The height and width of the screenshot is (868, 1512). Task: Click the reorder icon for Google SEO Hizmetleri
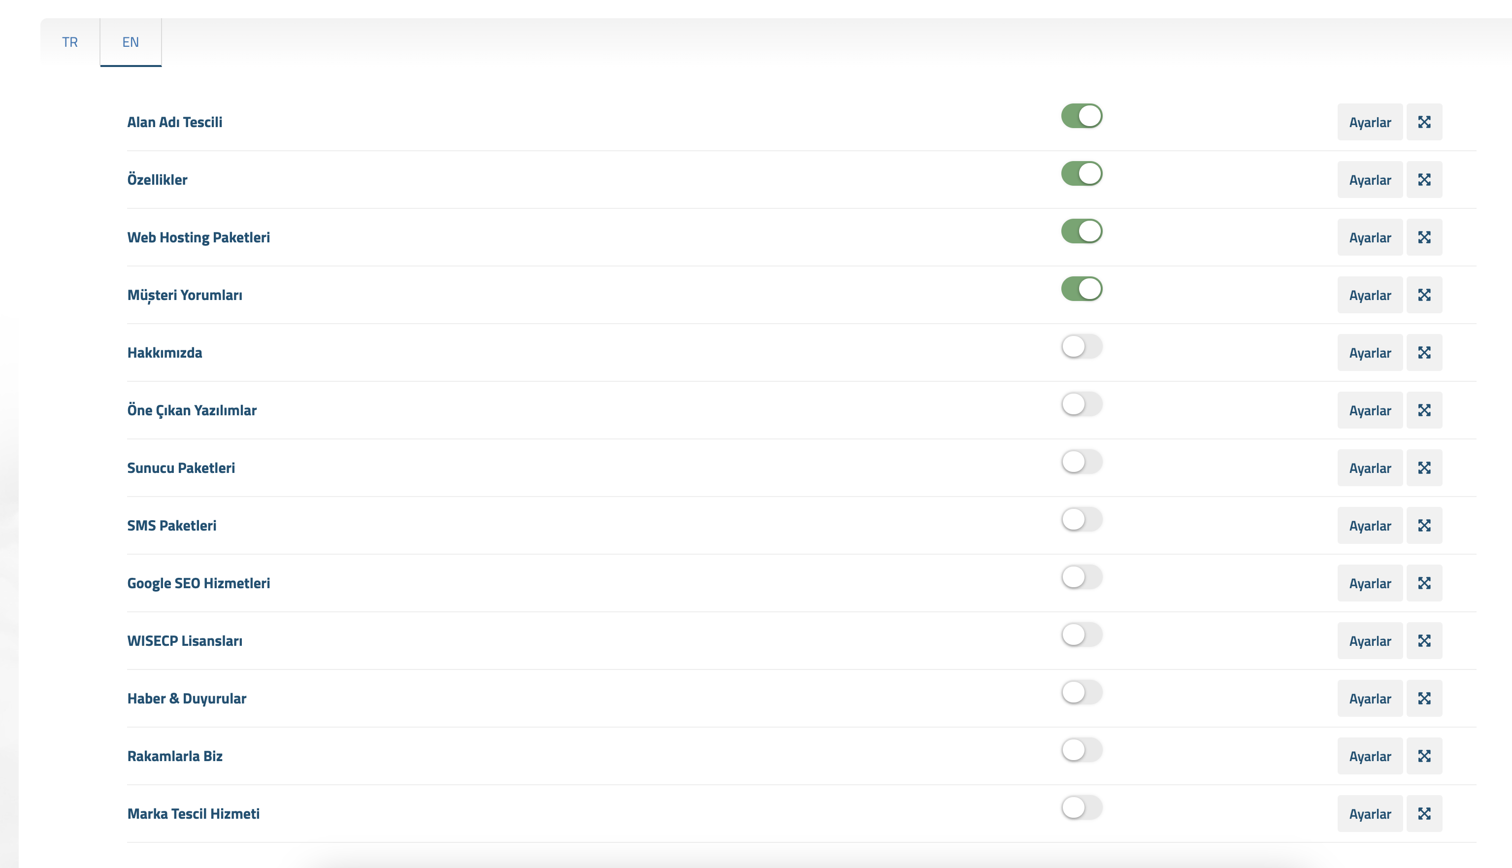click(x=1424, y=583)
